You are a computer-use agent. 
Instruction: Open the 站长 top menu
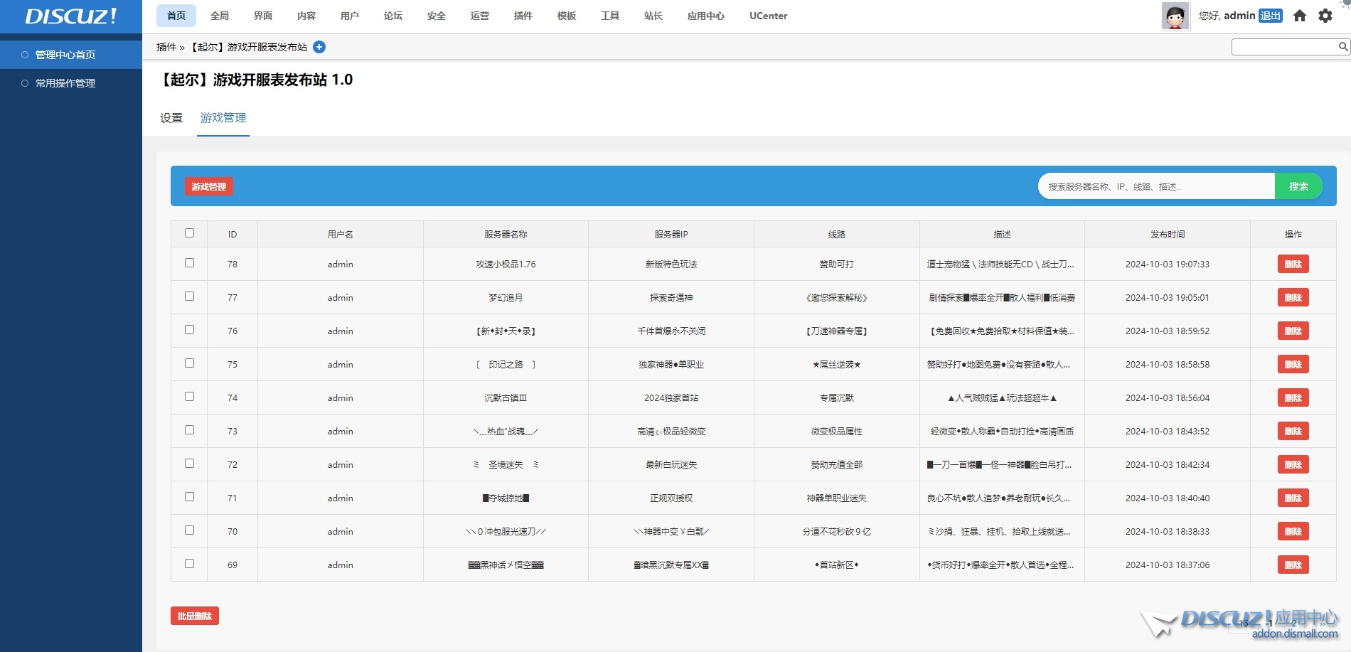653,16
